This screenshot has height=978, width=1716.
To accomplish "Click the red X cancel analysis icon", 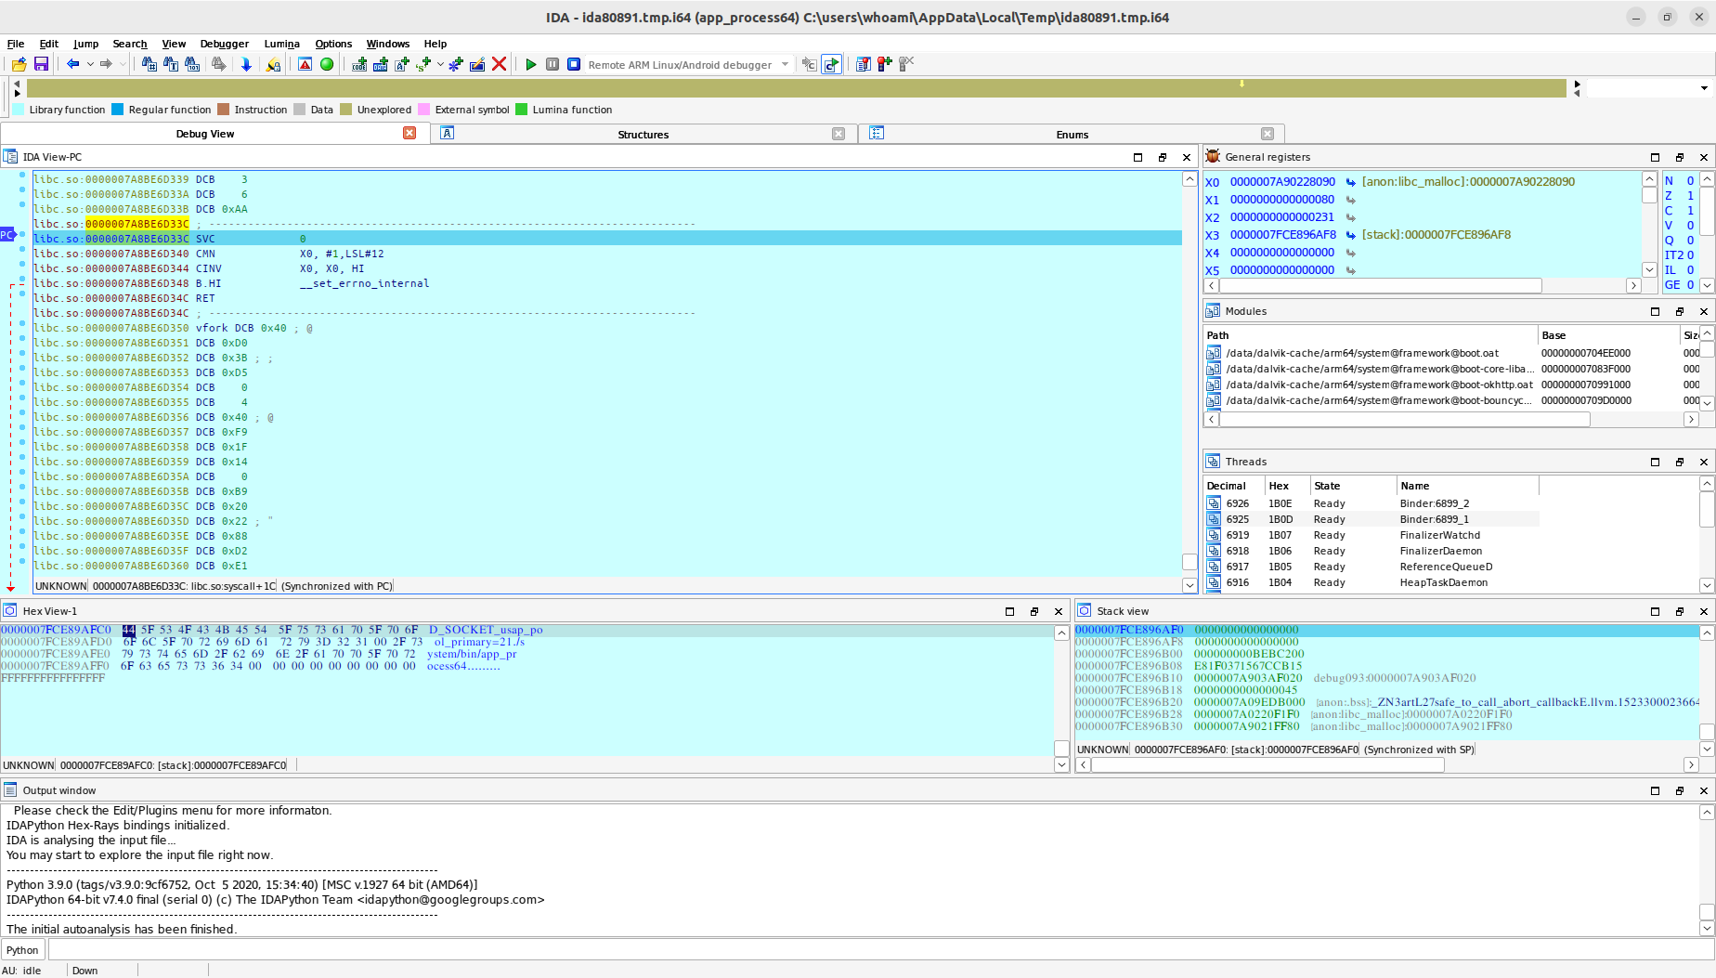I will click(x=499, y=64).
